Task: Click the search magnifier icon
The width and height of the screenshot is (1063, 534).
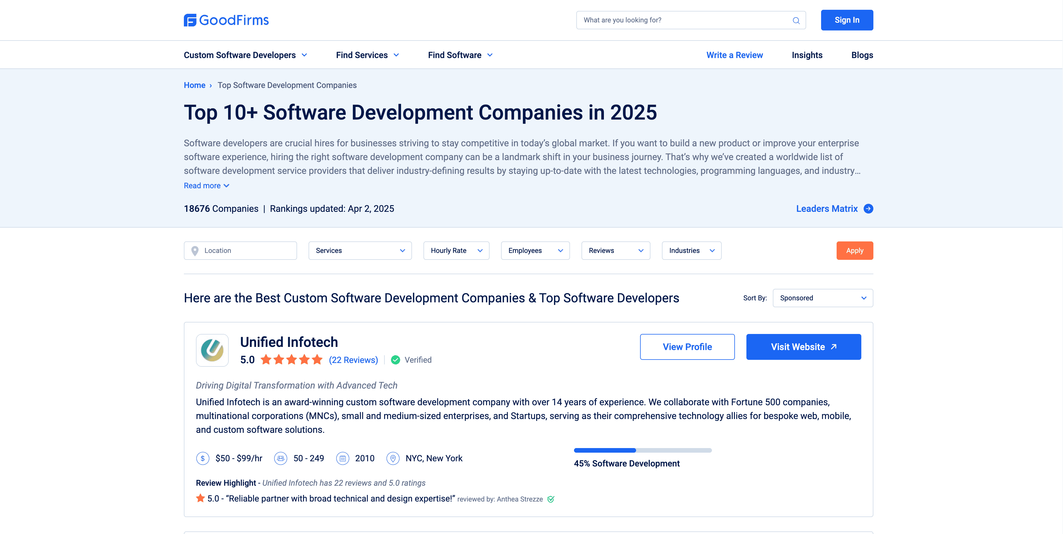Action: (x=796, y=20)
